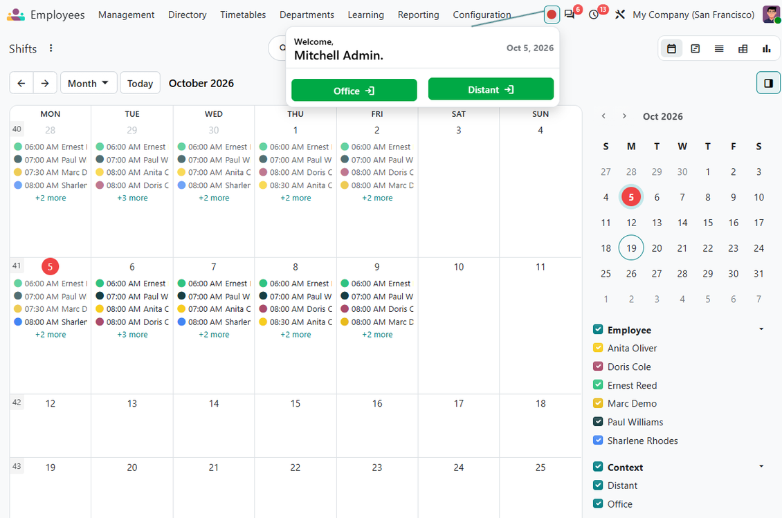Open Timetables menu
The height and width of the screenshot is (518, 782).
coord(243,15)
